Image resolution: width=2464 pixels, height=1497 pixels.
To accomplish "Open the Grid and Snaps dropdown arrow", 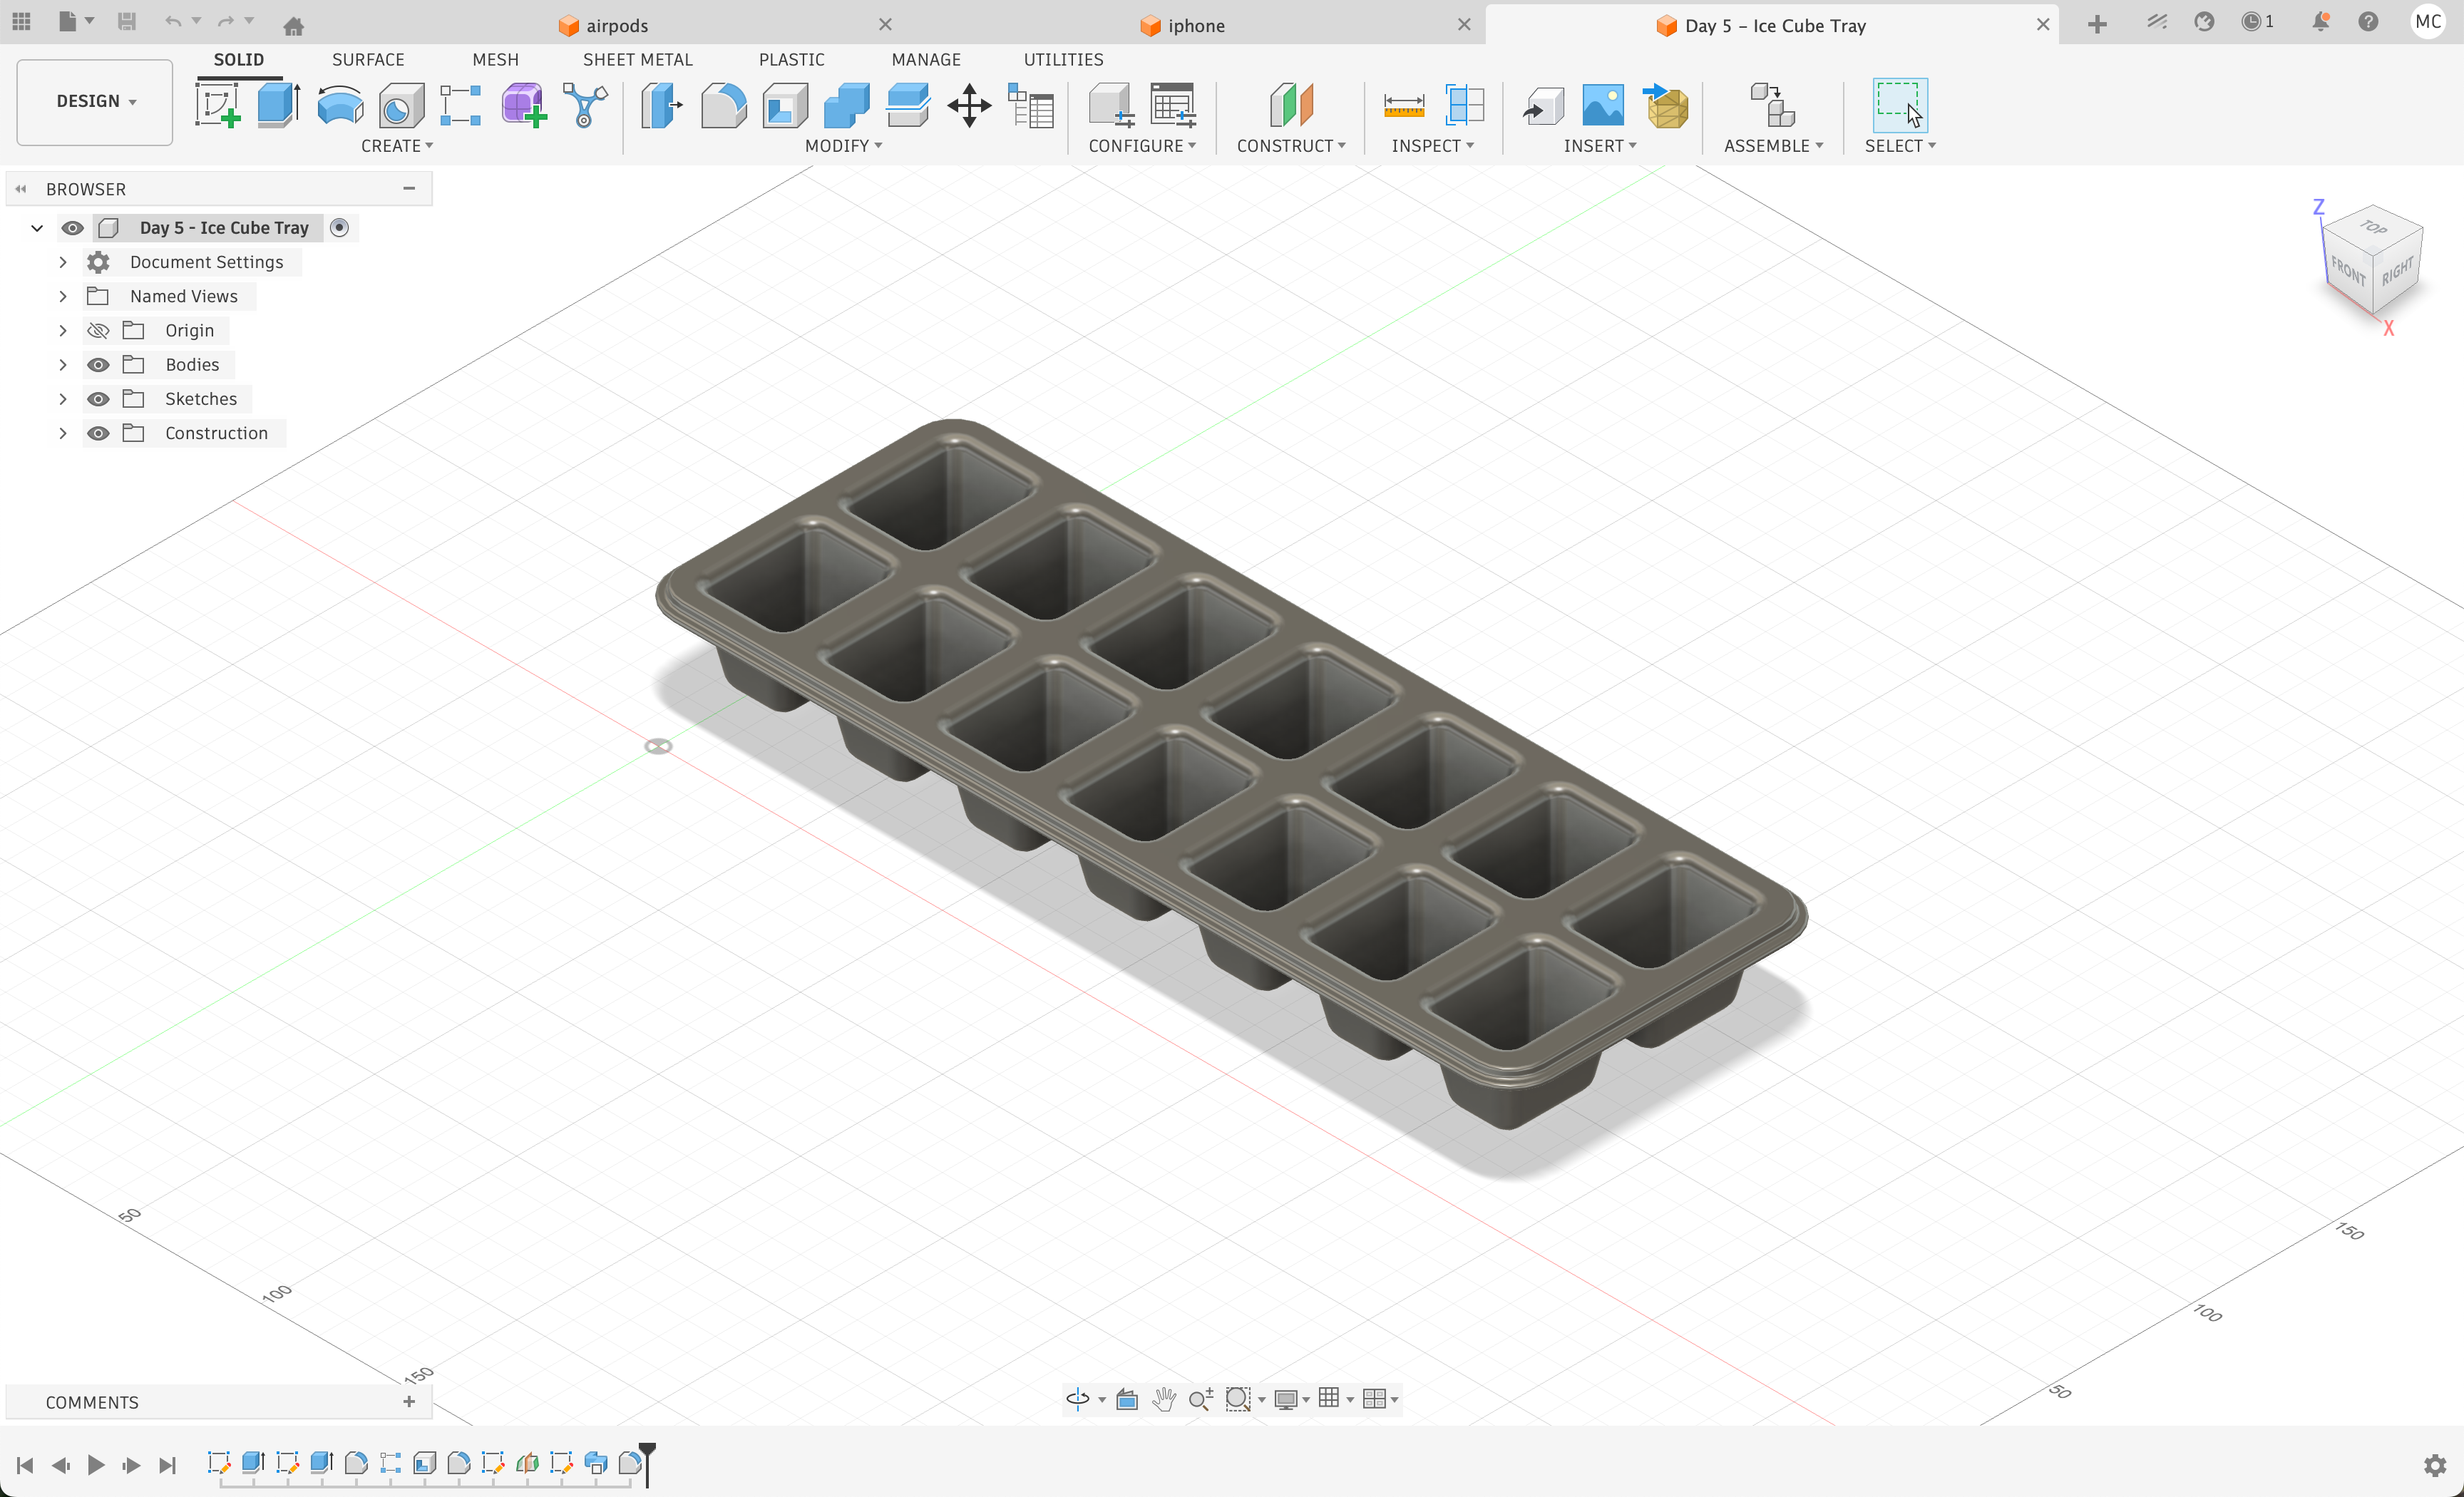I will [x=1350, y=1400].
